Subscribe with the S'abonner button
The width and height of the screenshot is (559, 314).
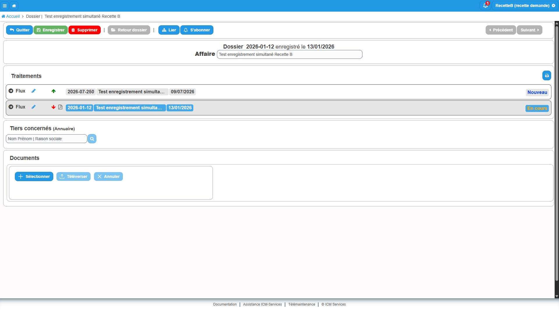pos(197,30)
